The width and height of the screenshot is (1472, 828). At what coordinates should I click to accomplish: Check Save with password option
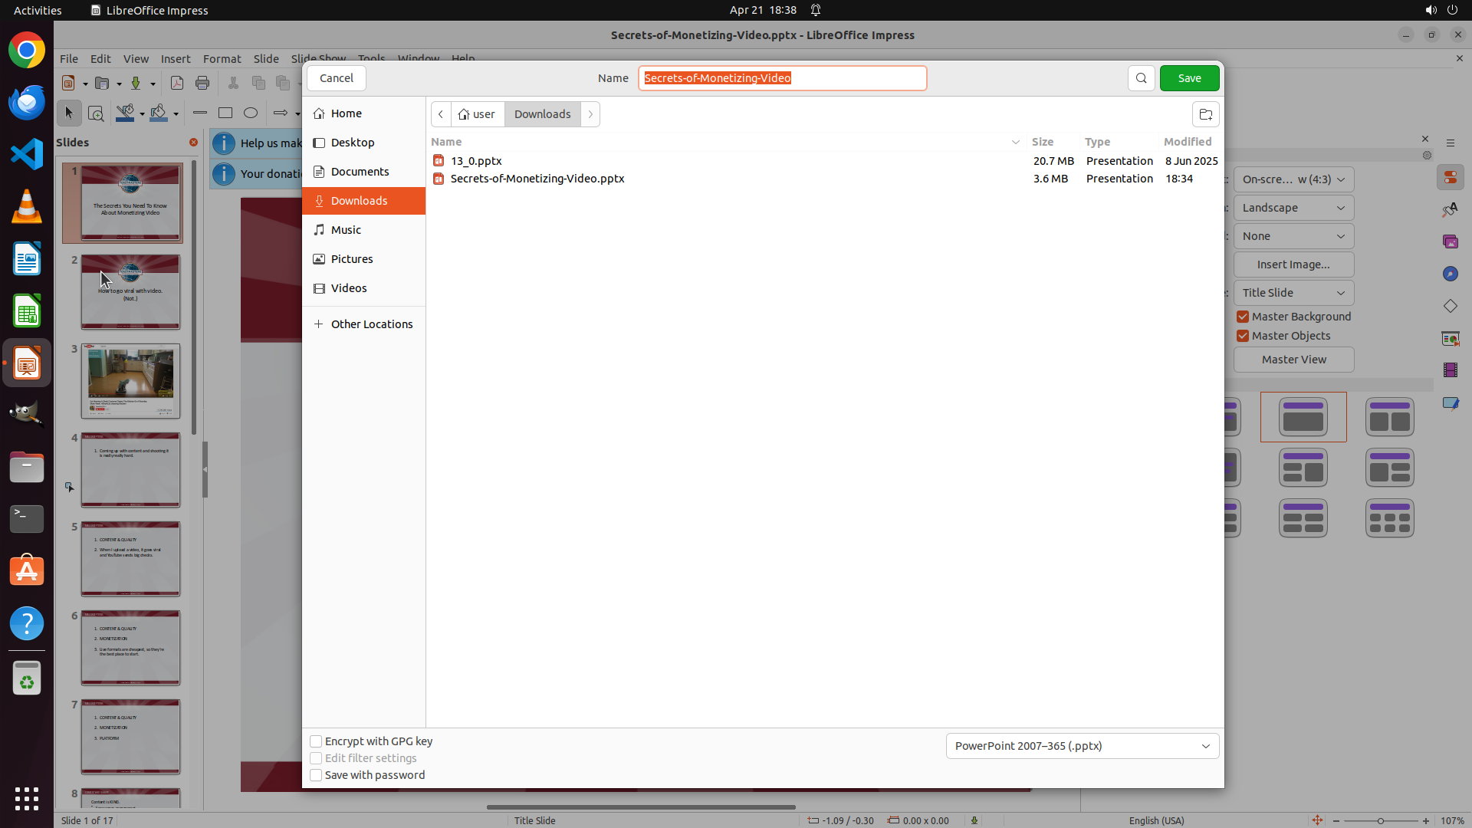click(316, 775)
